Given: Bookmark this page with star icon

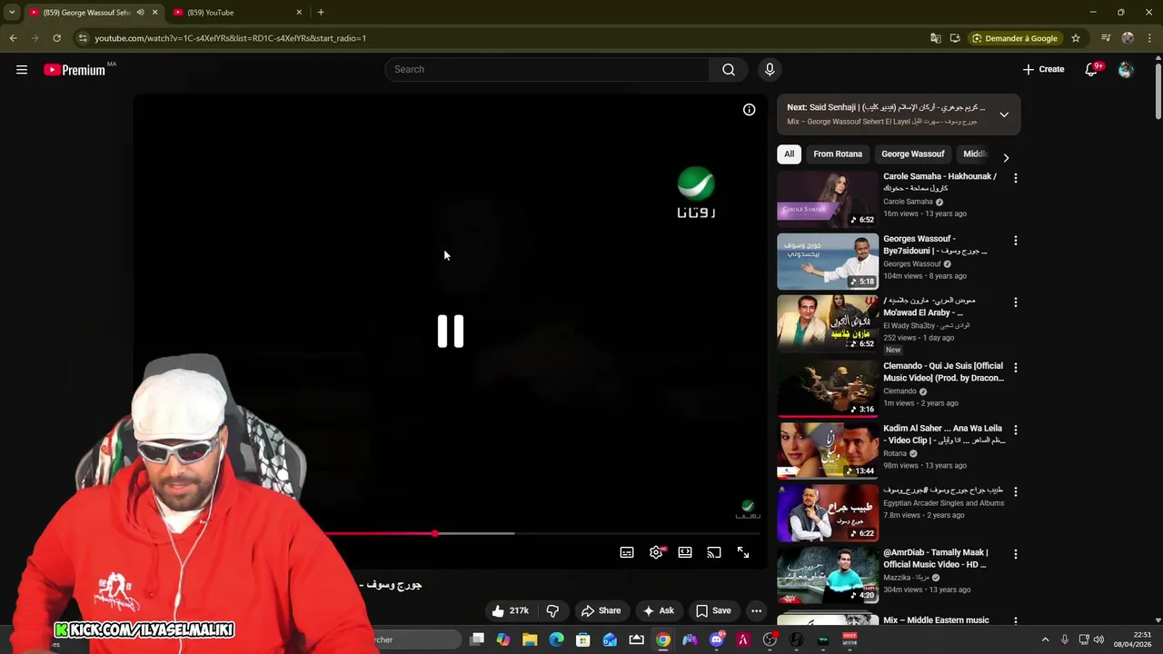Looking at the screenshot, I should (x=1076, y=38).
